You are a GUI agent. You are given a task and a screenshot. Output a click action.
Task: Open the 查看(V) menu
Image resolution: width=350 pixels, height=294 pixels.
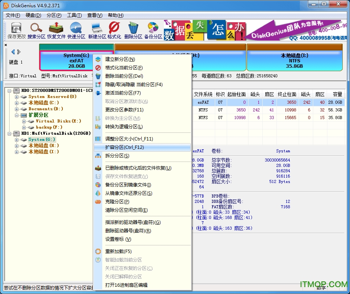pos(95,15)
